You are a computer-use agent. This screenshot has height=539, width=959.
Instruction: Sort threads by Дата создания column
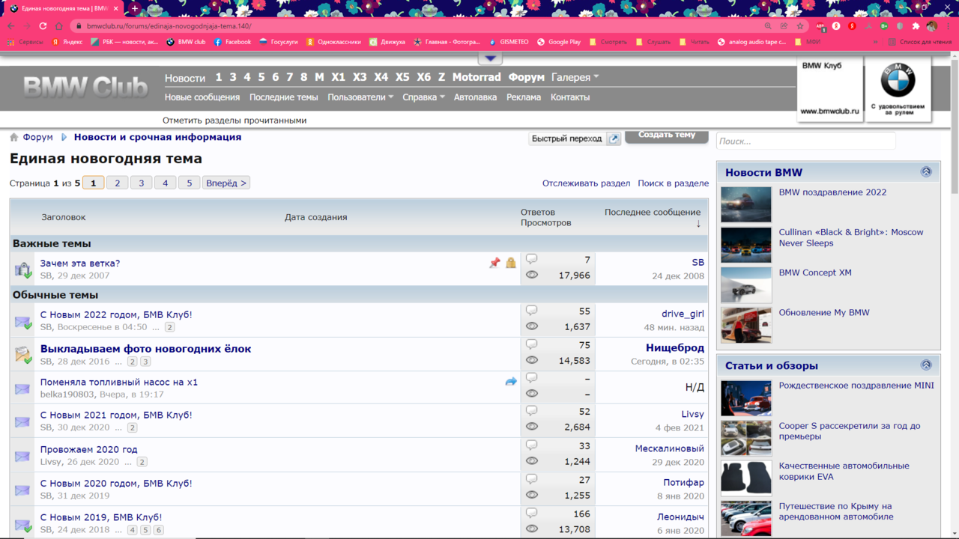(x=315, y=217)
